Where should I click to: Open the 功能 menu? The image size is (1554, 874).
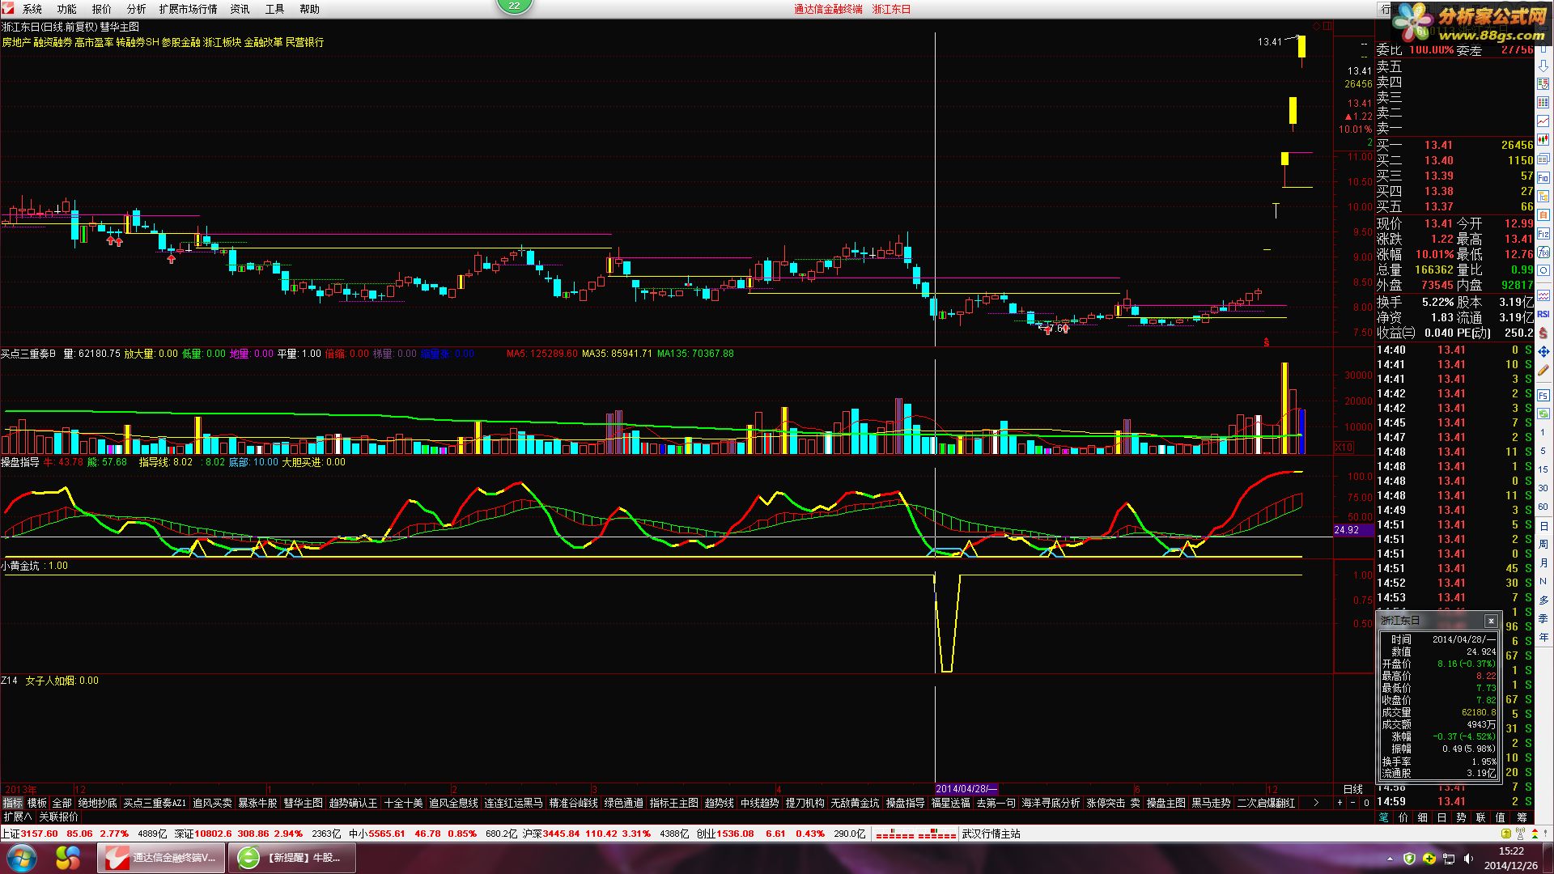coord(67,9)
